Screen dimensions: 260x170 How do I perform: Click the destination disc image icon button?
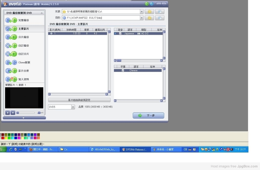[x=160, y=18]
